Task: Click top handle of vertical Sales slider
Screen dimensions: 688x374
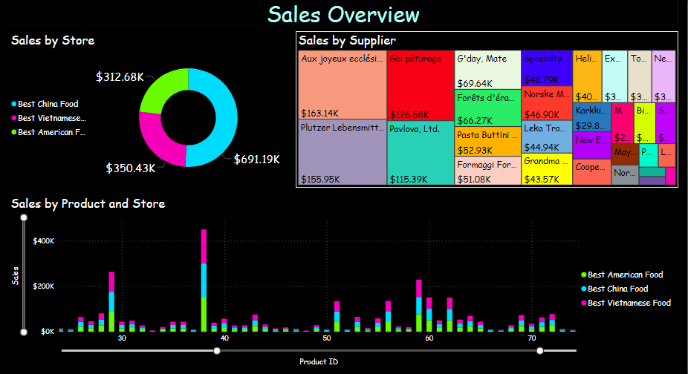Action: pos(24,217)
